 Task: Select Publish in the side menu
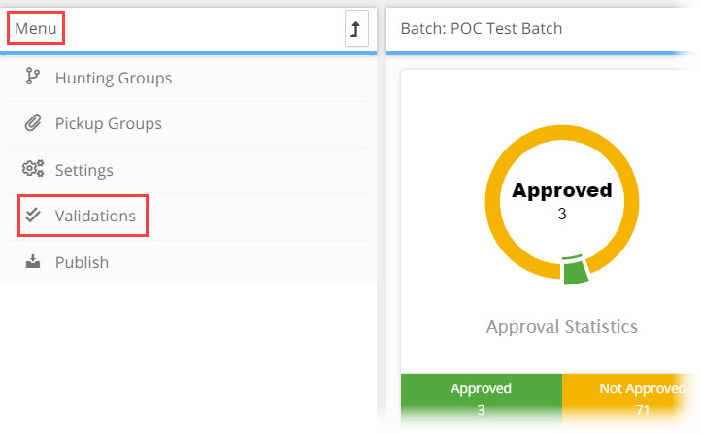(188, 262)
